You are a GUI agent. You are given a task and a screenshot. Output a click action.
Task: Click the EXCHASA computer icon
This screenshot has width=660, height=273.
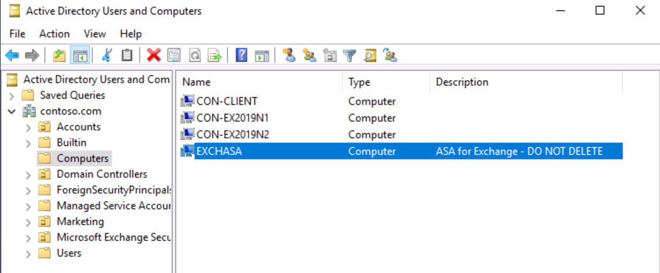pyautogui.click(x=187, y=151)
